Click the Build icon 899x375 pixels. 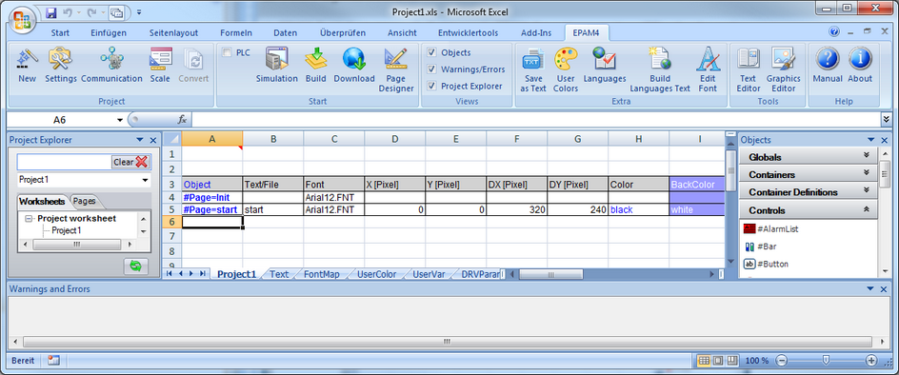pyautogui.click(x=315, y=59)
